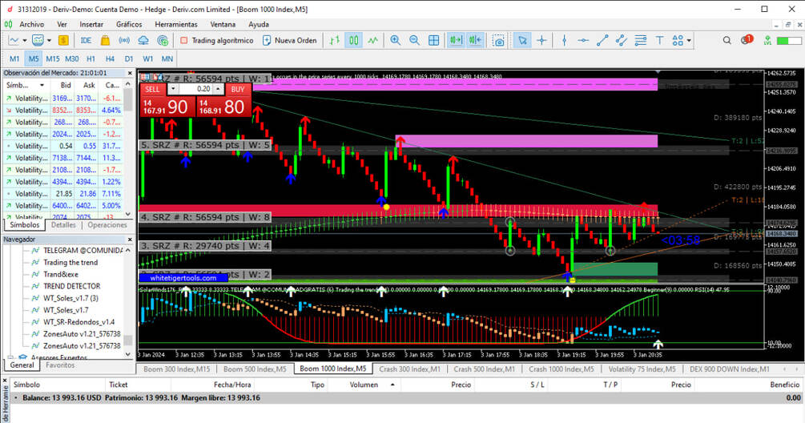Image resolution: width=805 pixels, height=423 pixels.
Task: Select the H4 timeframe
Action: (110, 58)
